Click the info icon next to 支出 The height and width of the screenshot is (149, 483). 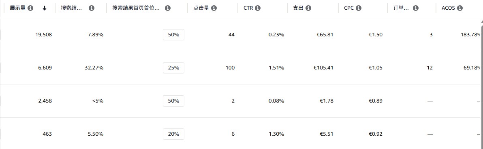[x=308, y=8]
